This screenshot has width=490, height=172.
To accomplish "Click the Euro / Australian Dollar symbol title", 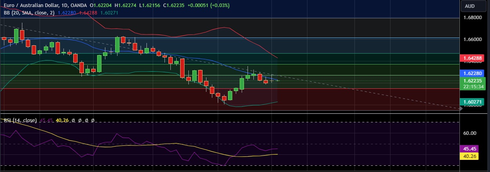I will click(x=32, y=5).
